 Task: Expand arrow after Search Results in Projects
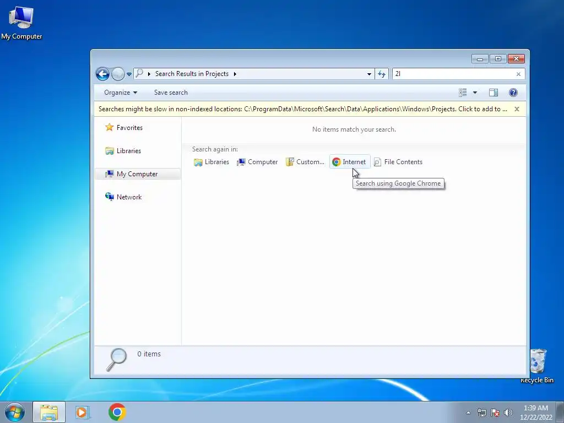235,74
